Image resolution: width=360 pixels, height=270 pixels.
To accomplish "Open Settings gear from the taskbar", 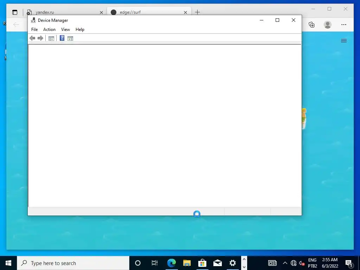I will 233,263.
